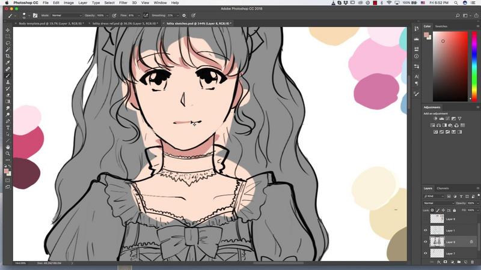
Task: Hide Layer 7 with eye icon
Action: coord(426,253)
